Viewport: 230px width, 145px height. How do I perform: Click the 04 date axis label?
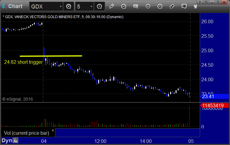tap(44, 141)
